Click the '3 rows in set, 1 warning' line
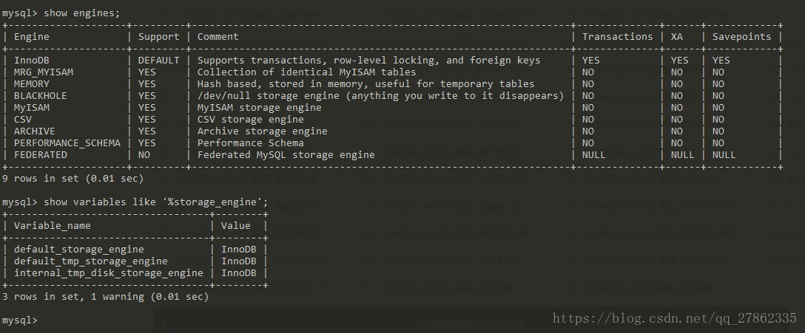This screenshot has height=333, width=805. point(105,297)
